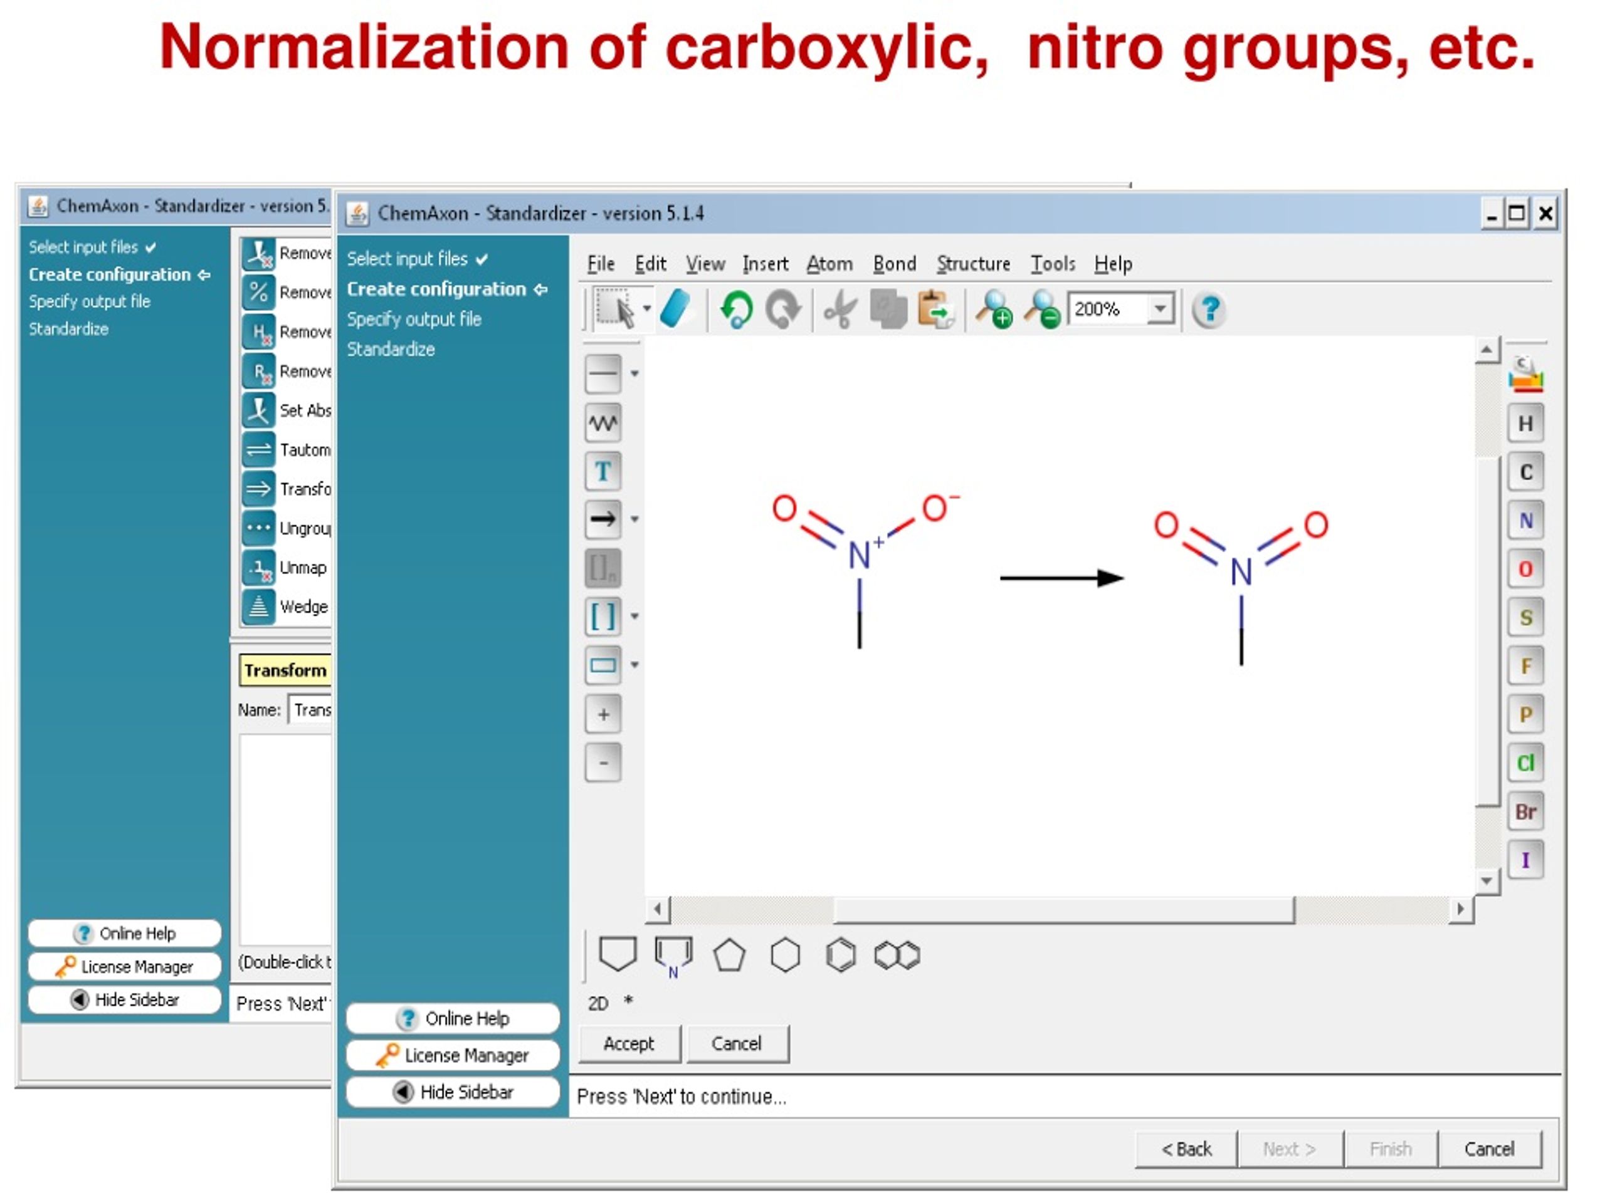The image size is (1605, 1203).
Task: Select the brackets group tool
Action: [x=603, y=617]
